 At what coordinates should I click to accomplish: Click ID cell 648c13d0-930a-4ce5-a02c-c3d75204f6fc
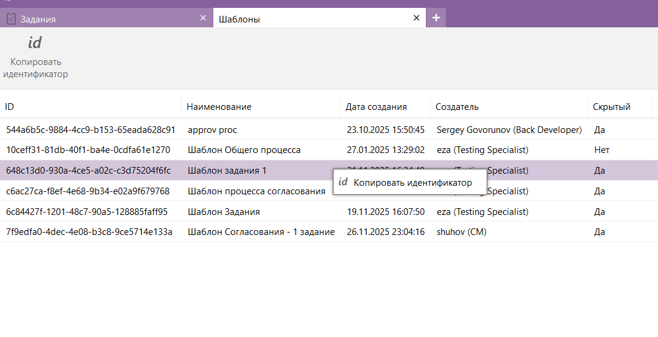tap(88, 171)
